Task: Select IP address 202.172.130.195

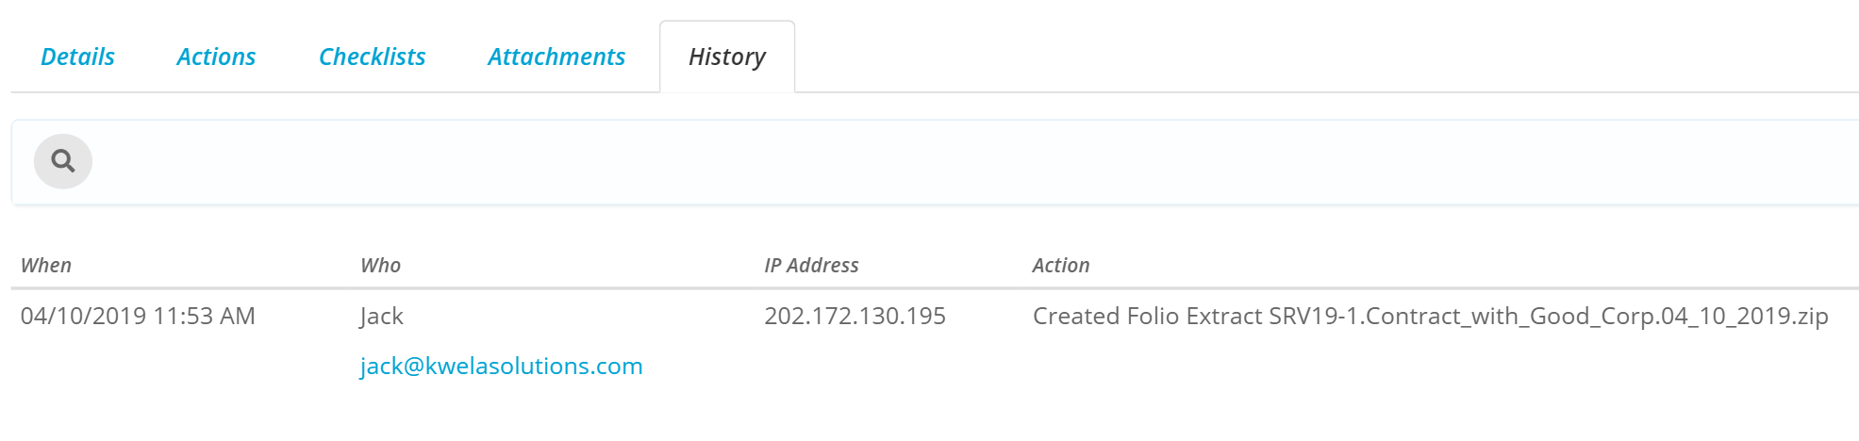Action: click(855, 316)
